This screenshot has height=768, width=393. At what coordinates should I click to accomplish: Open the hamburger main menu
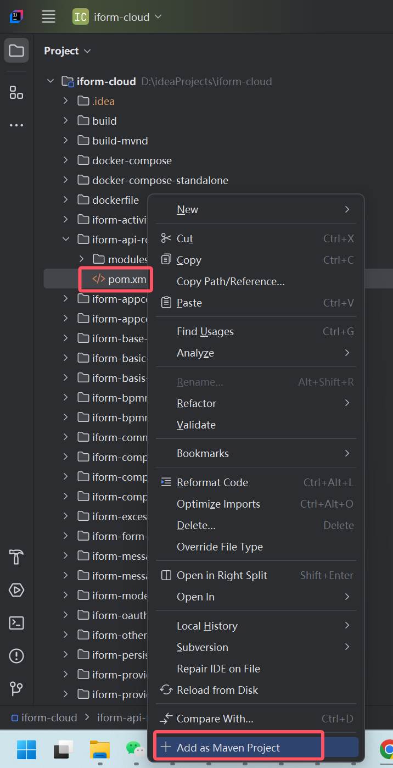coord(49,16)
